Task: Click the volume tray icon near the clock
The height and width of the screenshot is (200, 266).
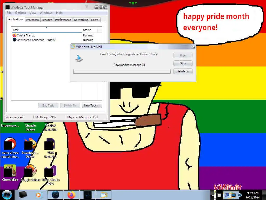Action: click(x=240, y=195)
